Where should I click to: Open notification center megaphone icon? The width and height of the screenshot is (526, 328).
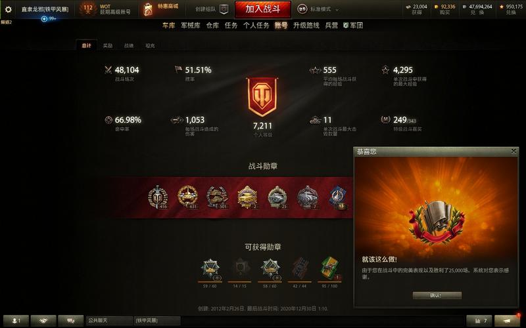508,321
